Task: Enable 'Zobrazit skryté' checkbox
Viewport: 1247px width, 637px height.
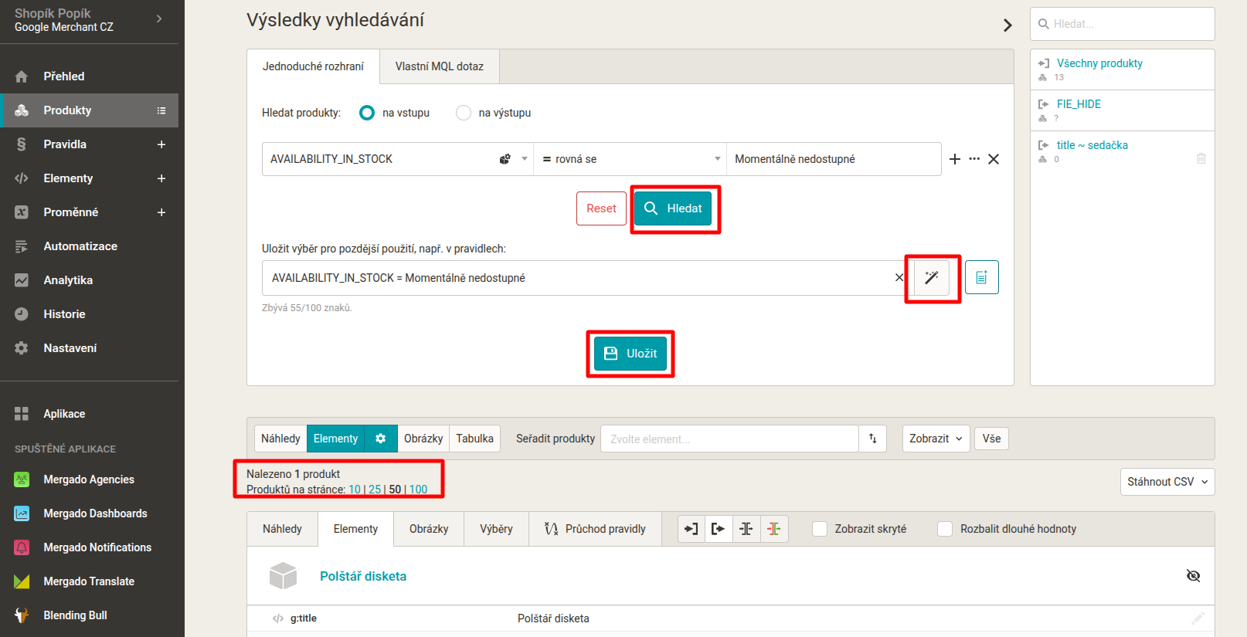Action: 820,529
